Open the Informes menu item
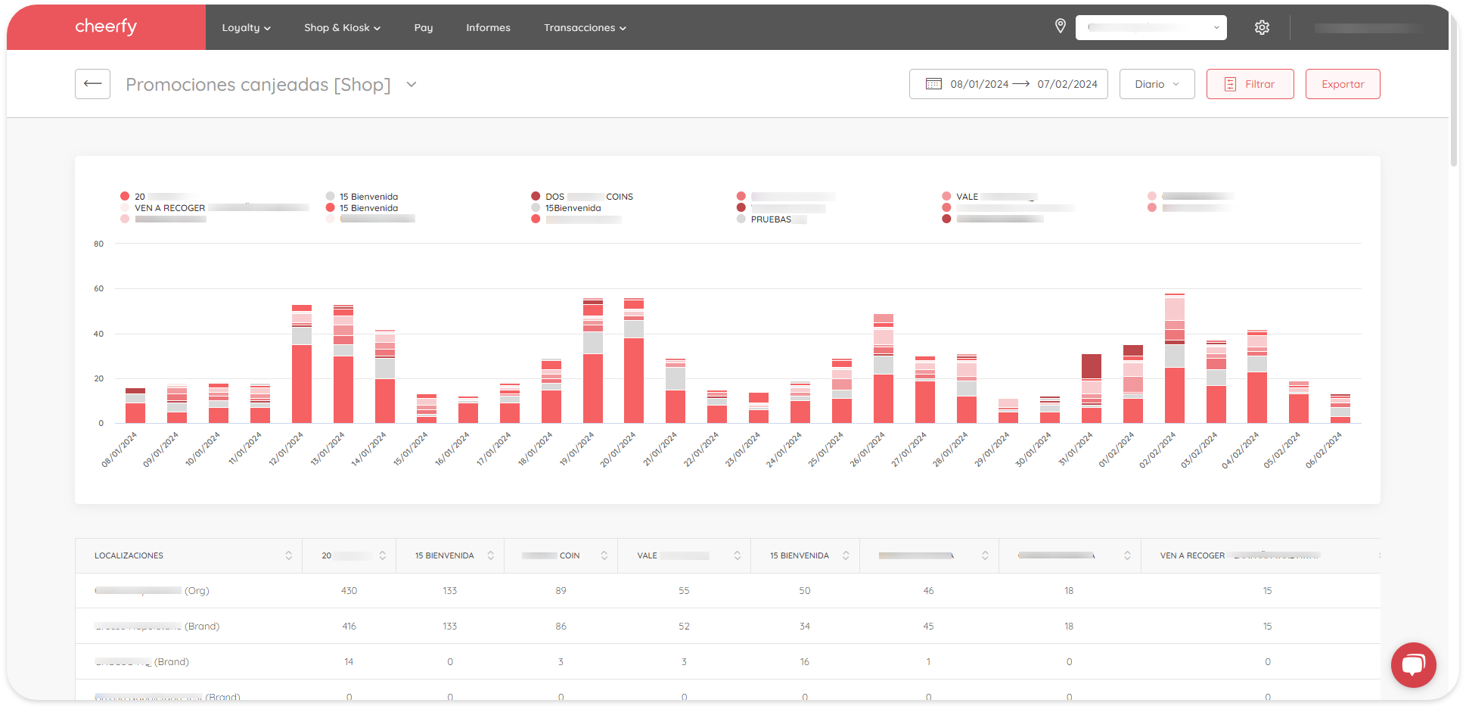Image resolution: width=1466 pixels, height=709 pixels. (x=488, y=27)
